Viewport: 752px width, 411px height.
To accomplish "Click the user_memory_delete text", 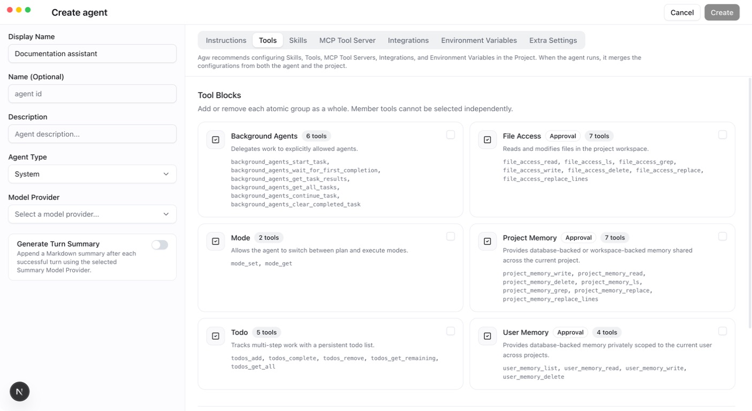I will tap(534, 377).
